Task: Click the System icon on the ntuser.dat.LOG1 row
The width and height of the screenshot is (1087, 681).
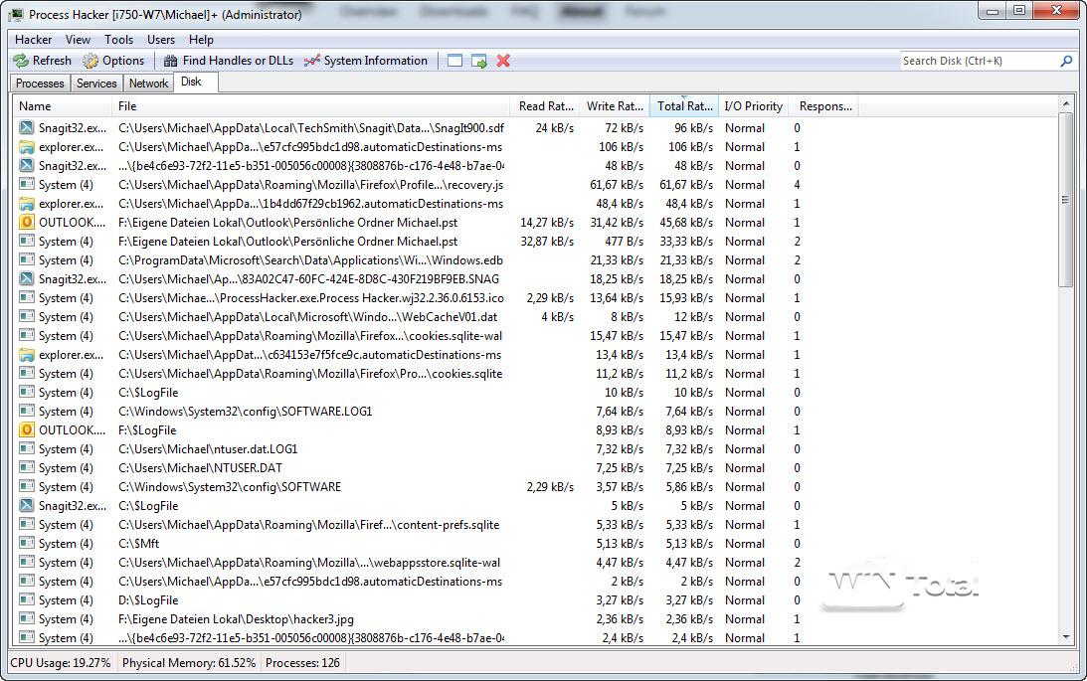Action: [26, 449]
